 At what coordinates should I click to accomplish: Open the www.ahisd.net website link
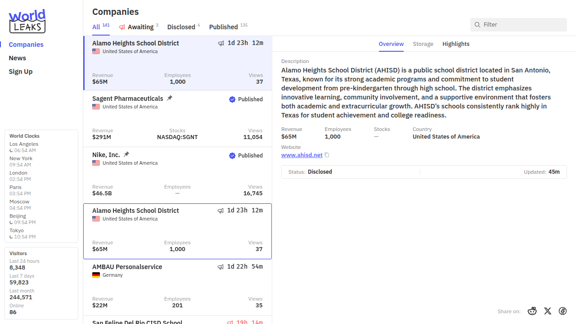pyautogui.click(x=302, y=155)
